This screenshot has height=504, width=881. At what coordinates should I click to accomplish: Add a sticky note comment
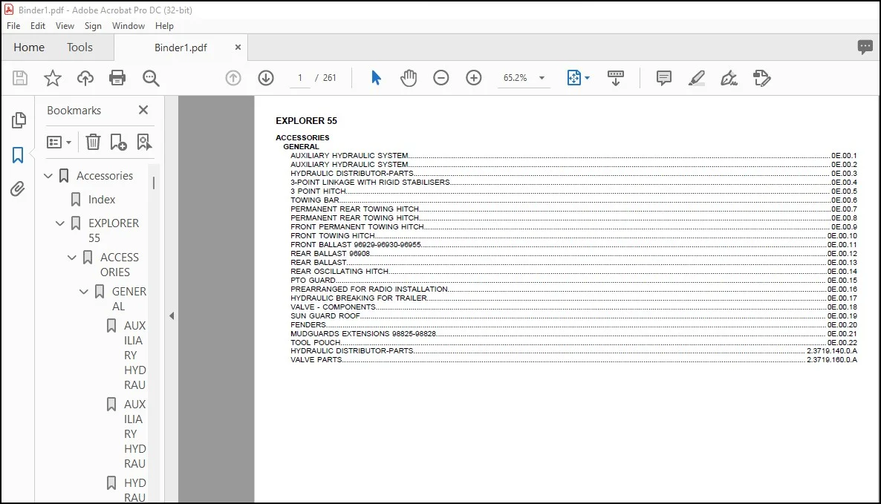663,78
